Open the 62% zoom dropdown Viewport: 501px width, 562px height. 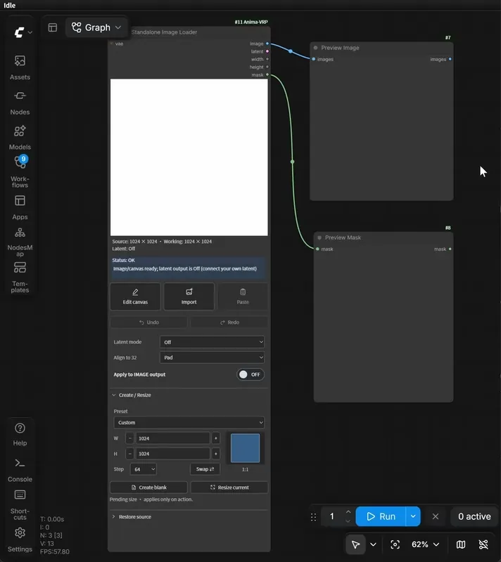(x=426, y=545)
